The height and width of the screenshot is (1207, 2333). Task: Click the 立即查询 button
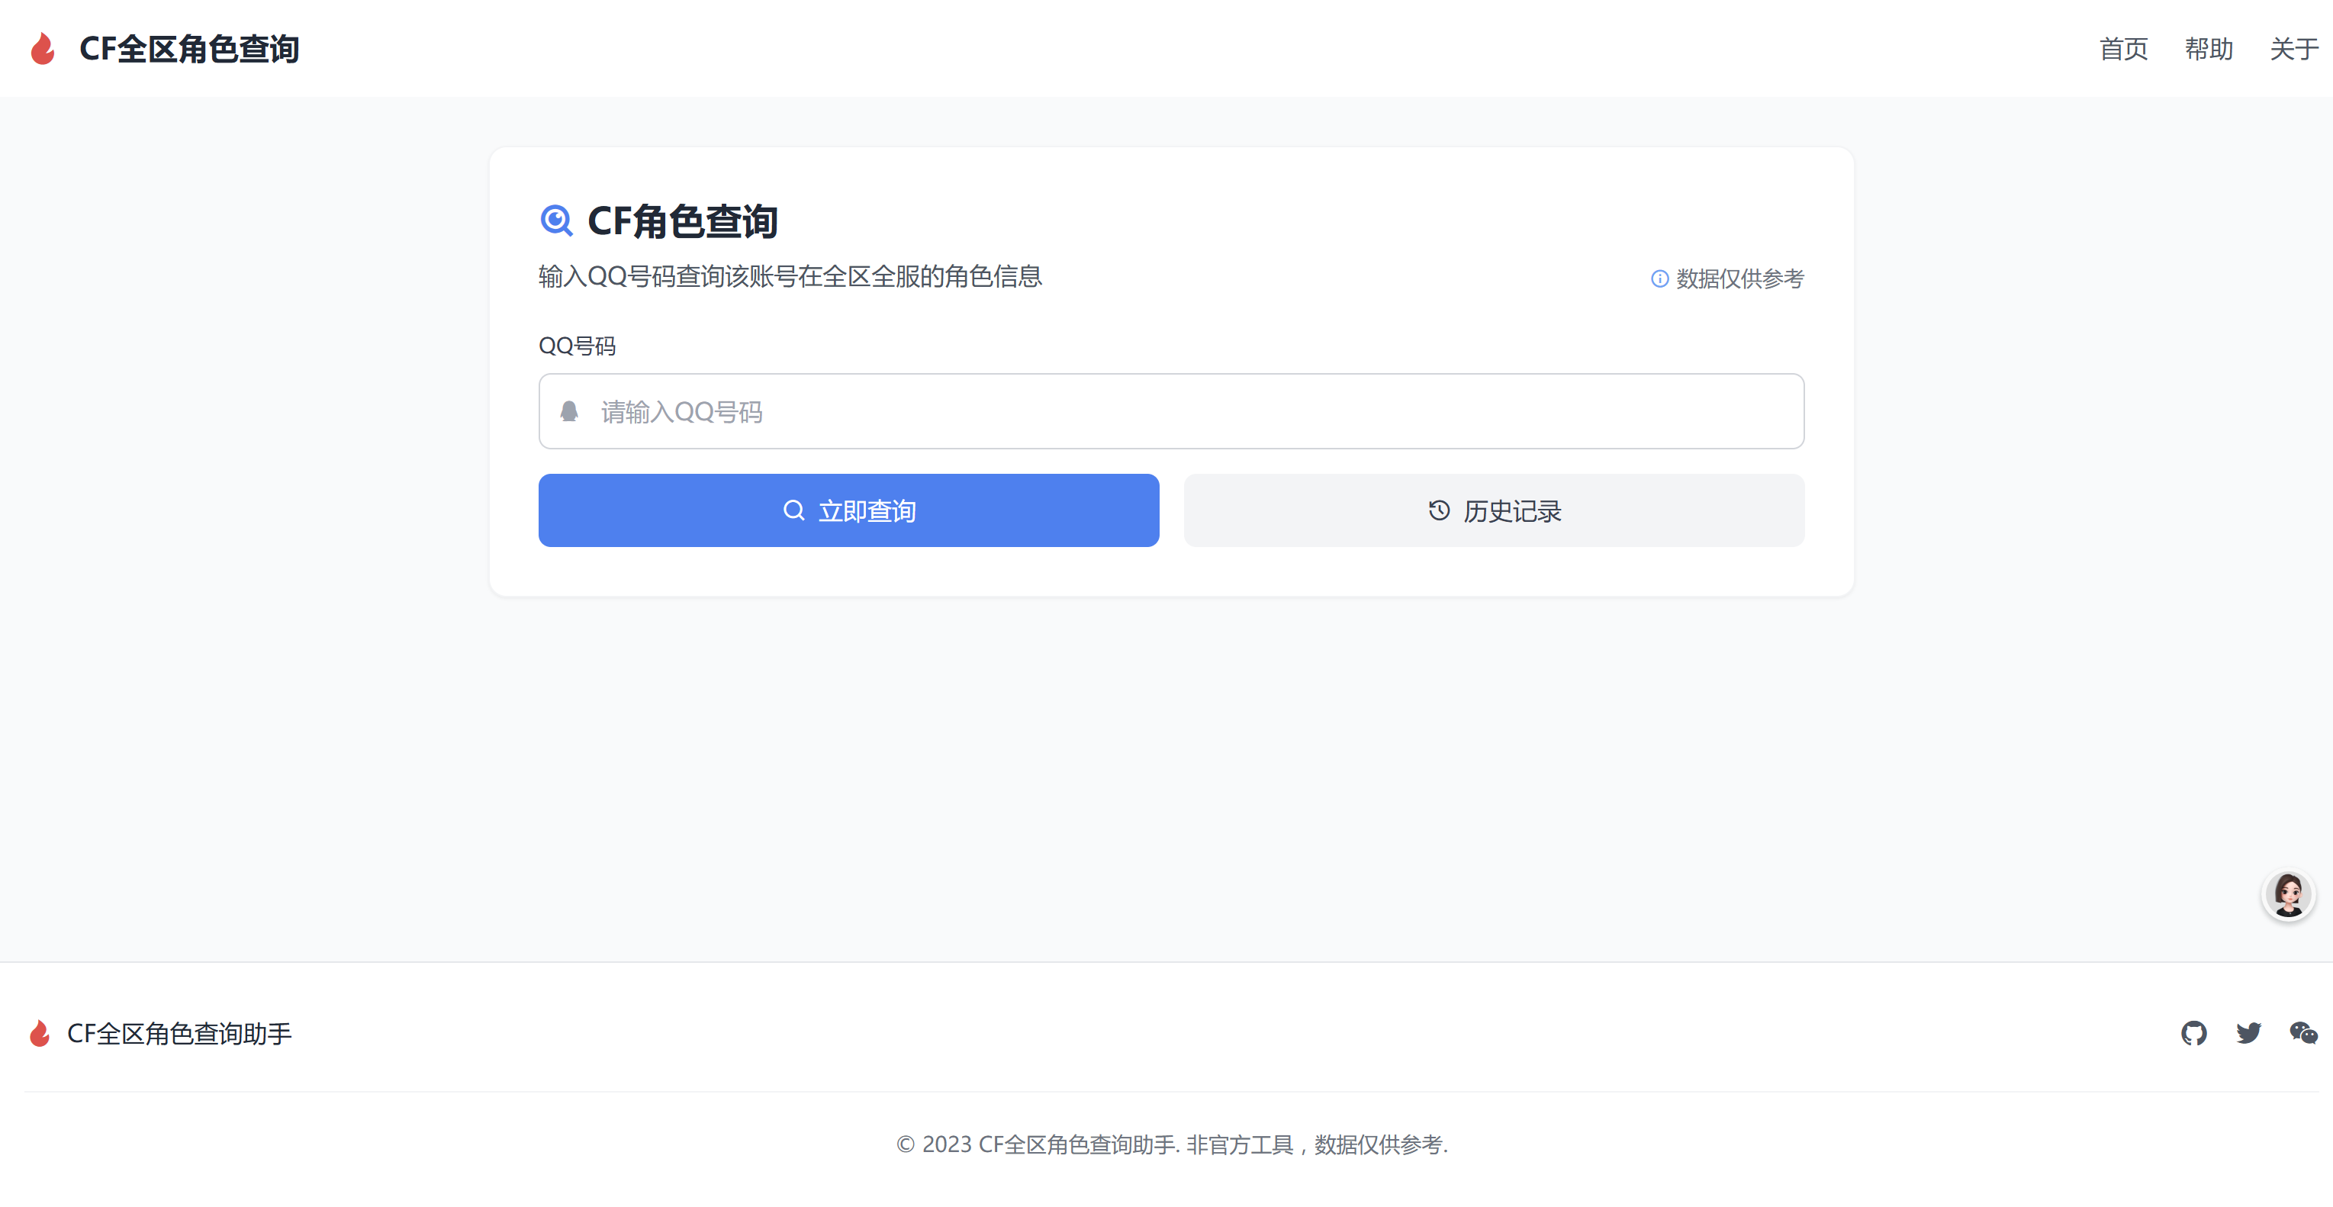click(x=848, y=510)
